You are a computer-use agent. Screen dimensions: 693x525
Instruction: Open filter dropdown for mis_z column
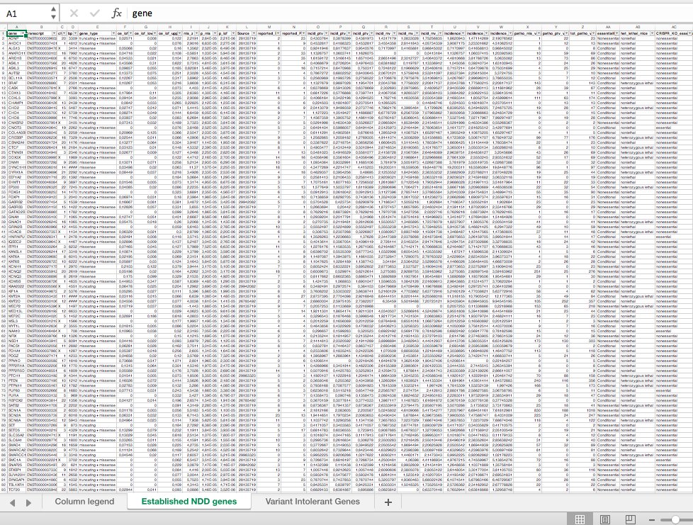pyautogui.click(x=197, y=33)
